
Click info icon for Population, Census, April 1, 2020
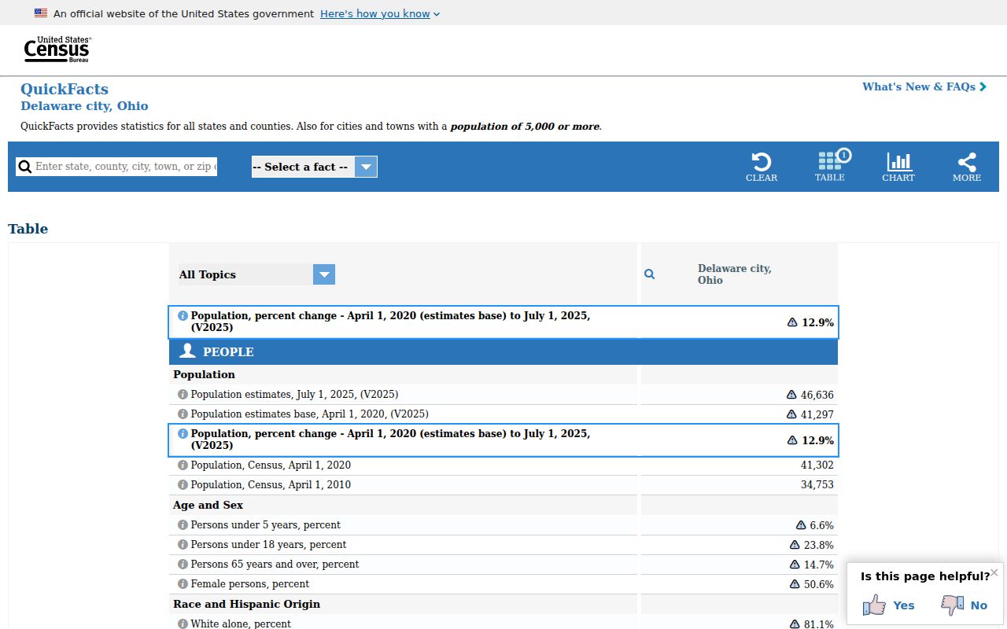[x=183, y=465]
